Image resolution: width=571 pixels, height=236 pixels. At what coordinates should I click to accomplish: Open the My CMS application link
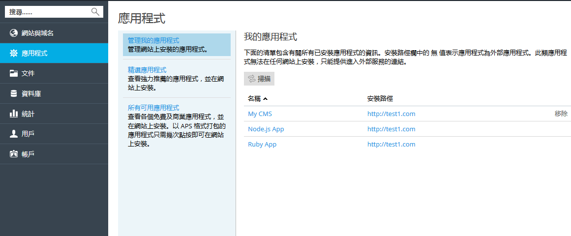(260, 114)
